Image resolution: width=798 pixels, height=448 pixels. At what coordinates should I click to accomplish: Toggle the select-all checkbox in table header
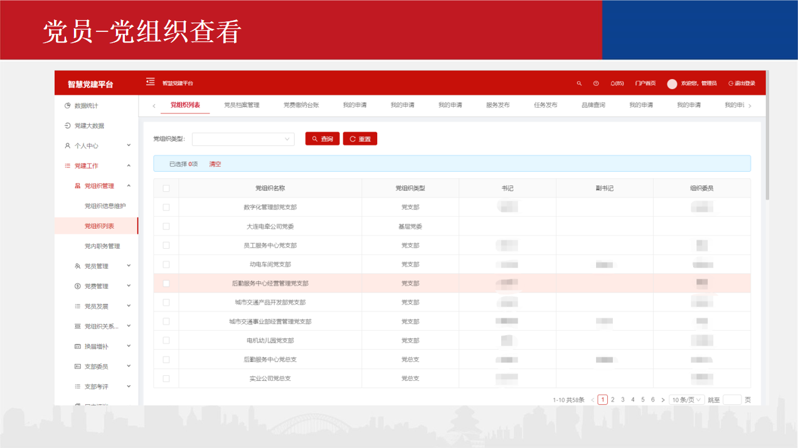pos(166,188)
